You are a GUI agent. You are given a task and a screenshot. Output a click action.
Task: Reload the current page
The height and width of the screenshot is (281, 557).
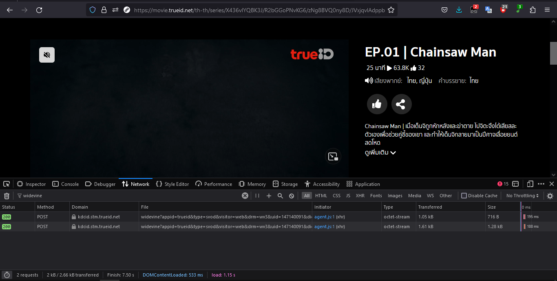click(39, 10)
